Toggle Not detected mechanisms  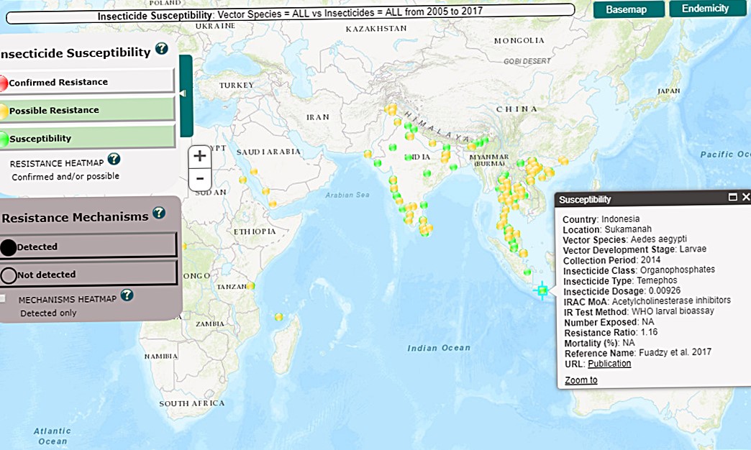click(88, 275)
